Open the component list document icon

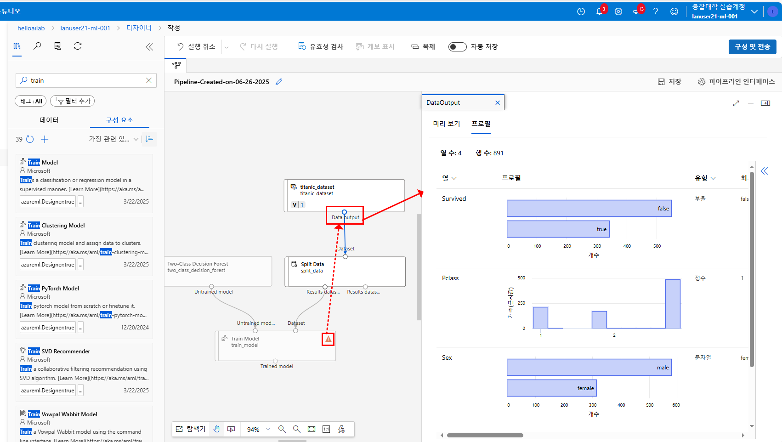pos(57,46)
